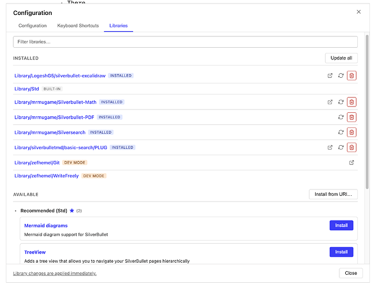Click 'Mermaid diagram support for SilverBullet' description
This screenshot has width=374, height=288.
66,234
